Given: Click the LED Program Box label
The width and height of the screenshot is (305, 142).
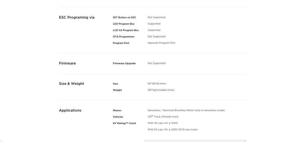Looking at the screenshot, I should point(124,24).
